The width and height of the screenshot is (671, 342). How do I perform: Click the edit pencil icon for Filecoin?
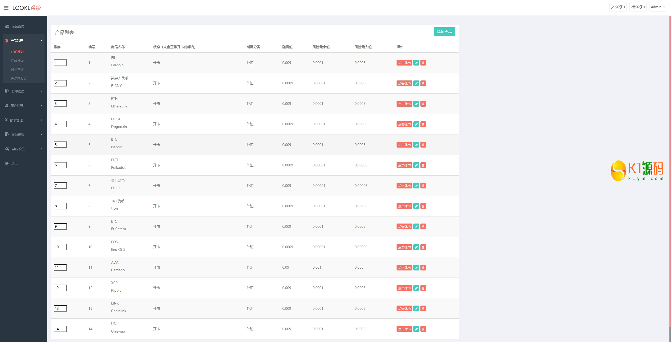coord(416,63)
